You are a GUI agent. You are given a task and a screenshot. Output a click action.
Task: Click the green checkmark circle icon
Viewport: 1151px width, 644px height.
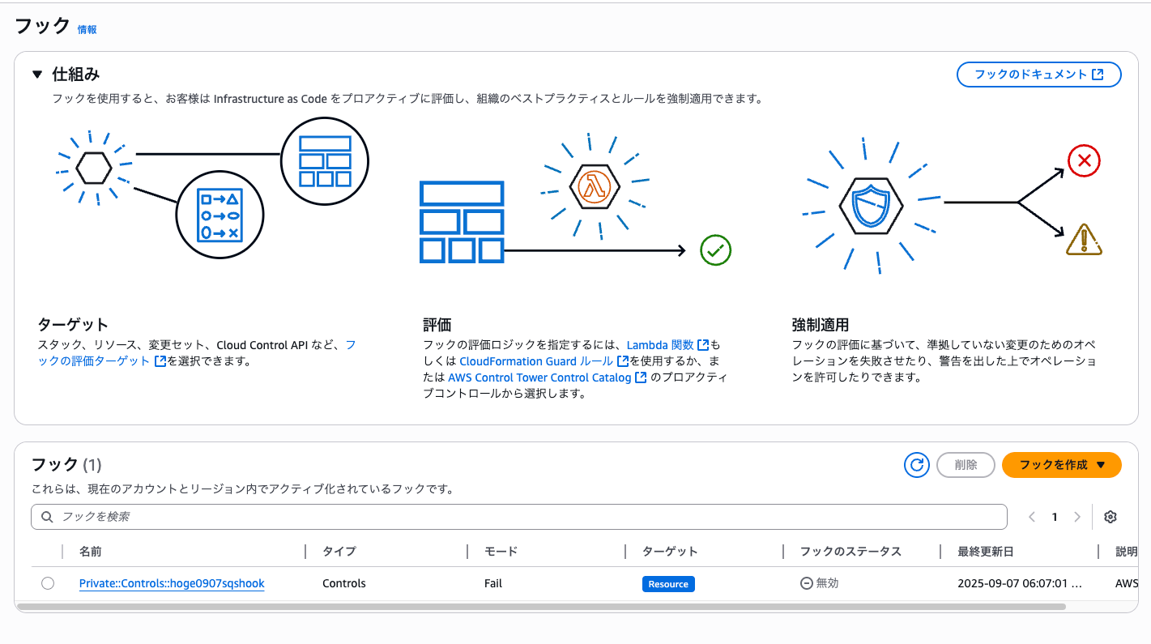pos(715,251)
